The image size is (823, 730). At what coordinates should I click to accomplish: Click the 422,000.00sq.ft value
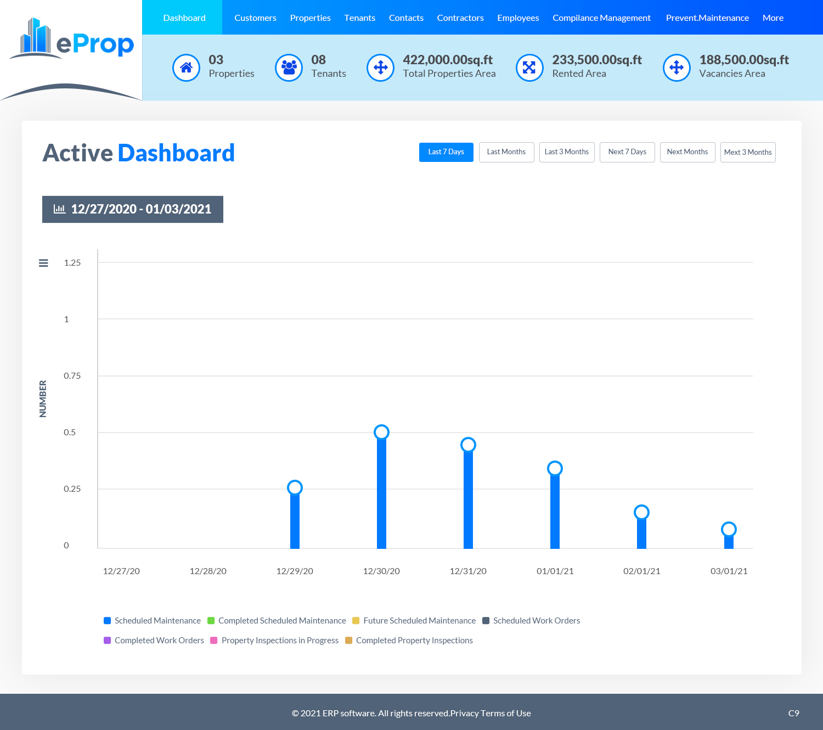[448, 60]
